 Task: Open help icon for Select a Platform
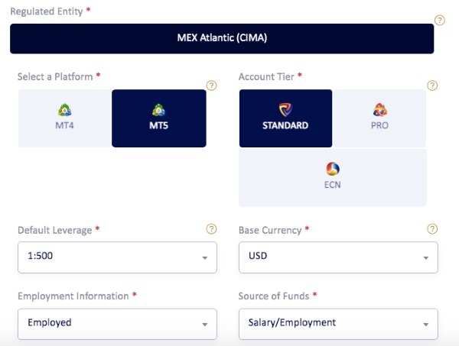(211, 86)
